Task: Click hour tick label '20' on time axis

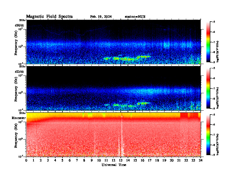Action: pyautogui.click(x=171, y=160)
